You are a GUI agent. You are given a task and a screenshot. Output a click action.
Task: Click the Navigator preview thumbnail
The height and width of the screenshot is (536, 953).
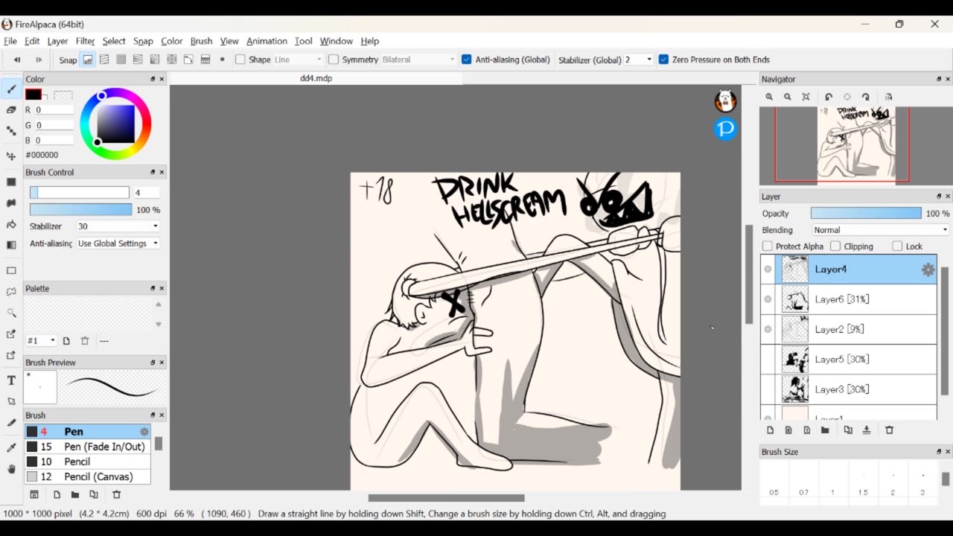pyautogui.click(x=857, y=144)
